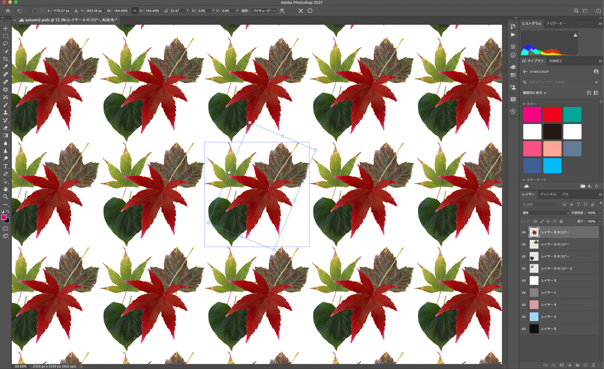Open the History panel icon
Screen dimensions: 604x369
513,112
